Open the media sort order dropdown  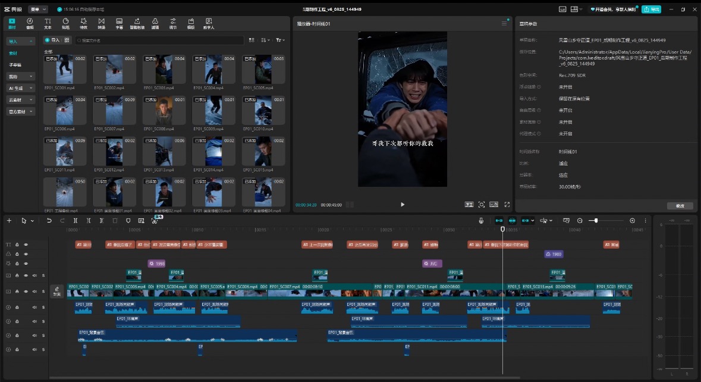coord(266,40)
